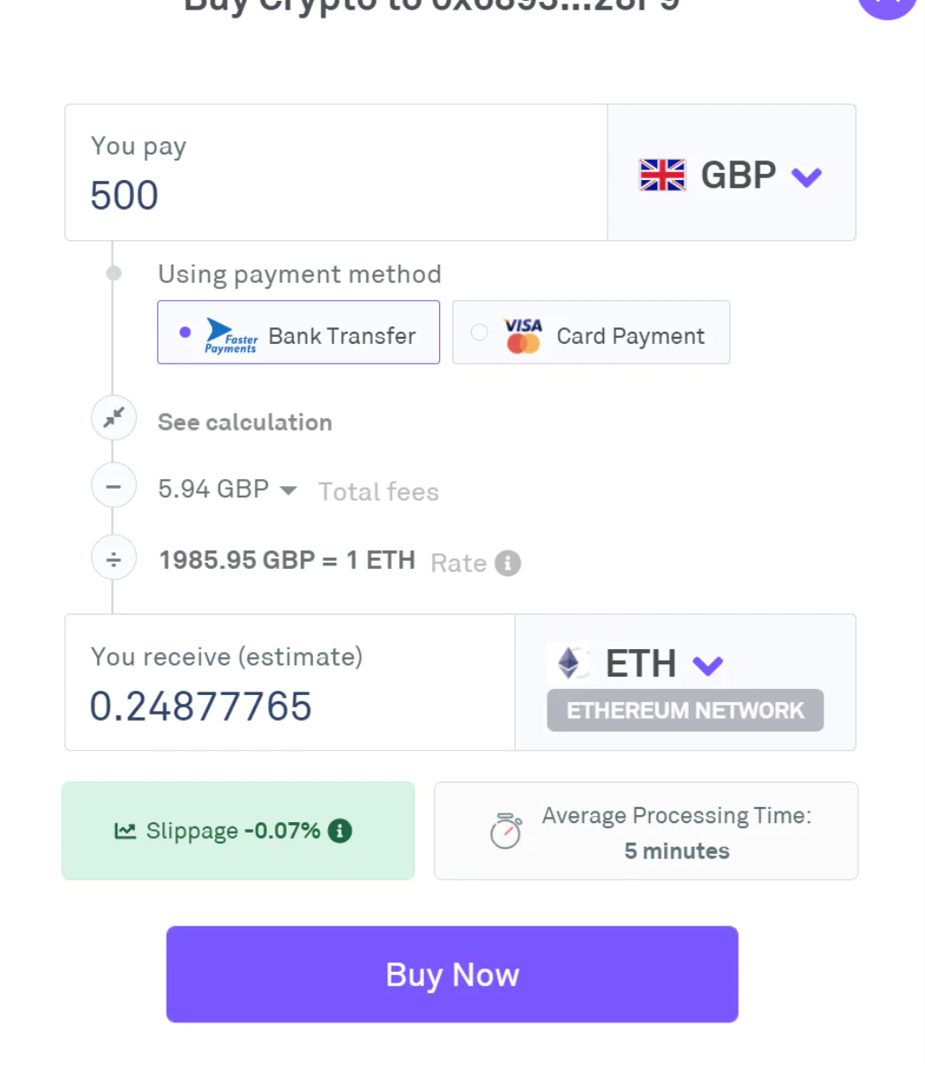Viewport: 925px width, 1085px height.
Task: Click the minus circle fees icon
Action: (x=114, y=486)
